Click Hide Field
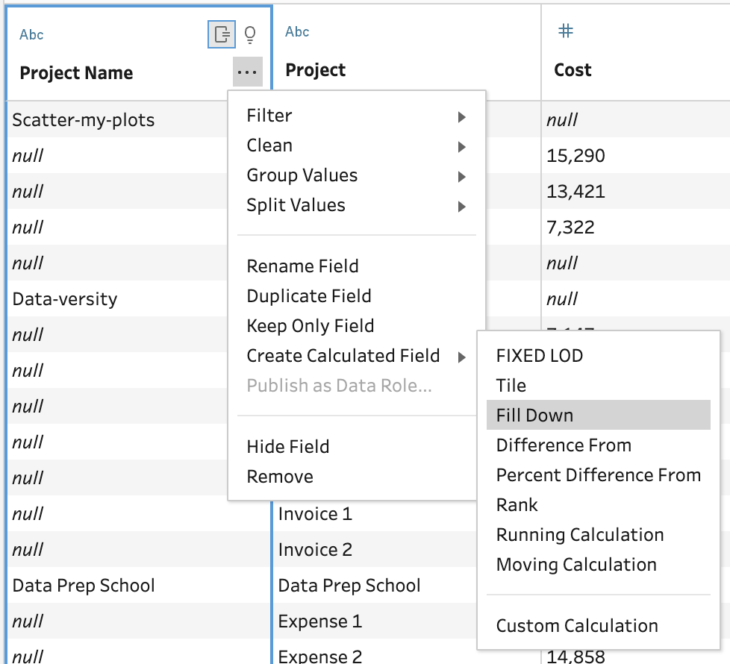Viewport: 730px width, 664px height. tap(287, 446)
